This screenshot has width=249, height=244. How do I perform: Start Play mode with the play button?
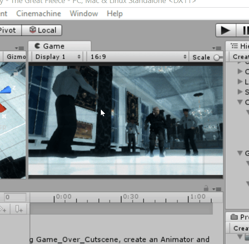(226, 30)
